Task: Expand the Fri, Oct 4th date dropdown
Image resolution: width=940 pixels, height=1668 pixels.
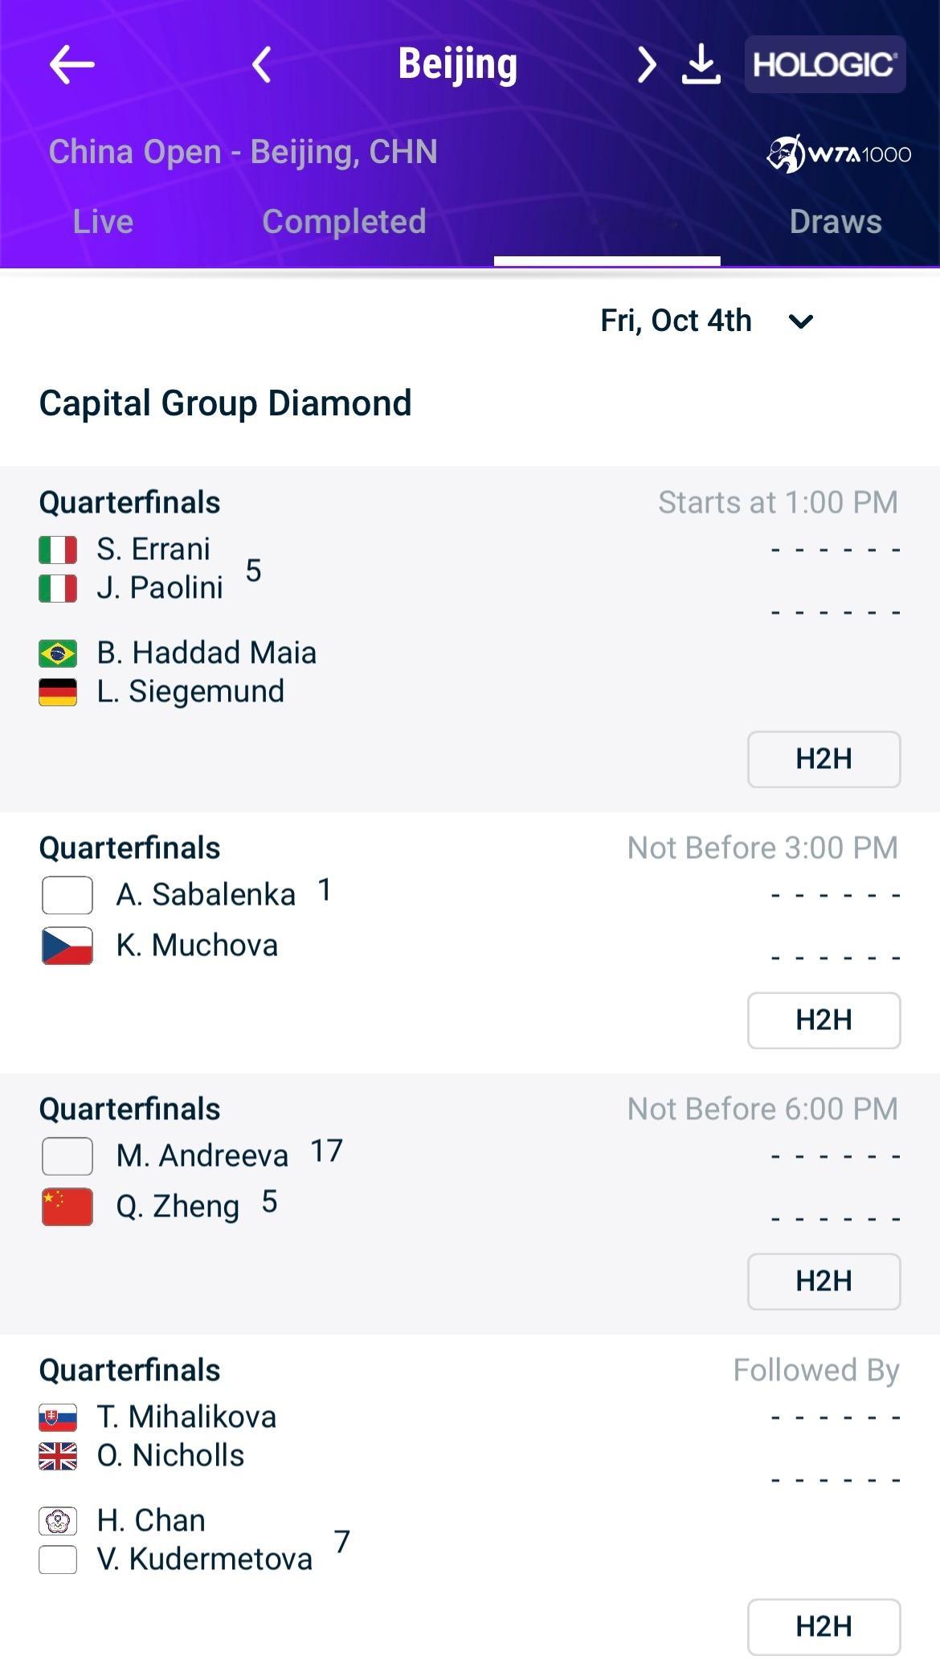Action: (x=676, y=321)
